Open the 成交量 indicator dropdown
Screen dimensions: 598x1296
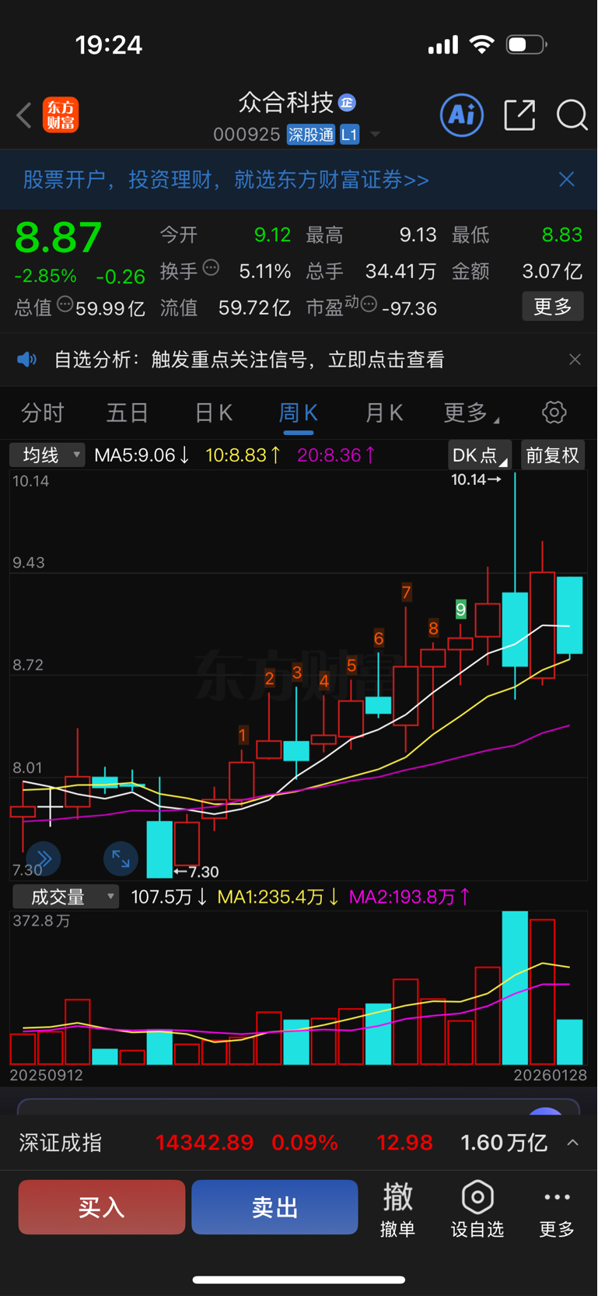(66, 897)
